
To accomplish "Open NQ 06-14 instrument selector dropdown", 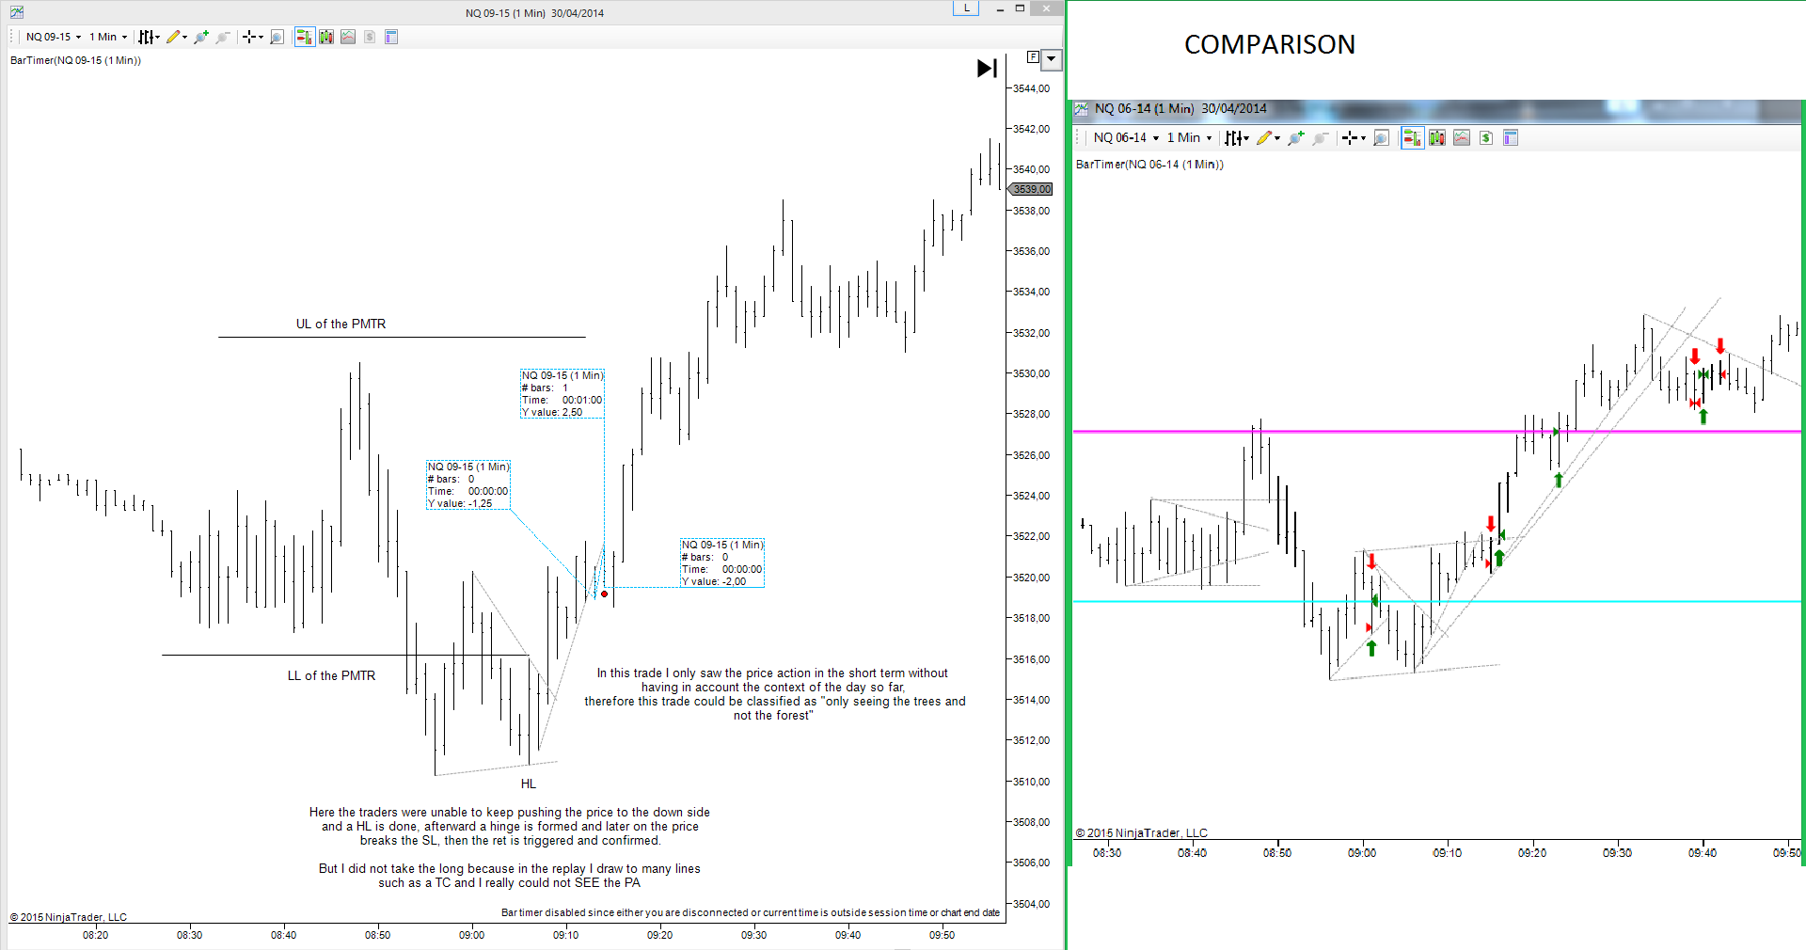I will pos(1126,137).
